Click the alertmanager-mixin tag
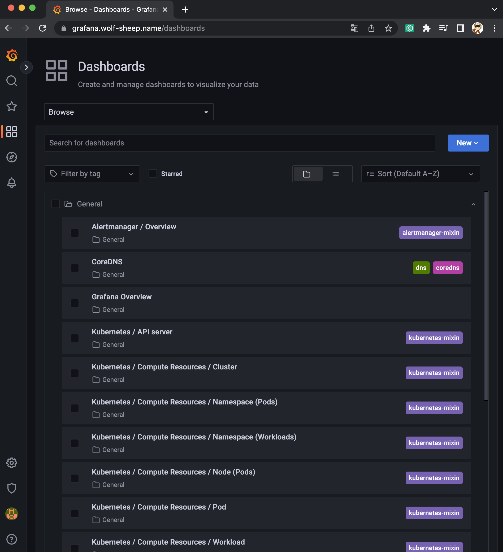Viewport: 503px width, 552px height. coord(431,233)
